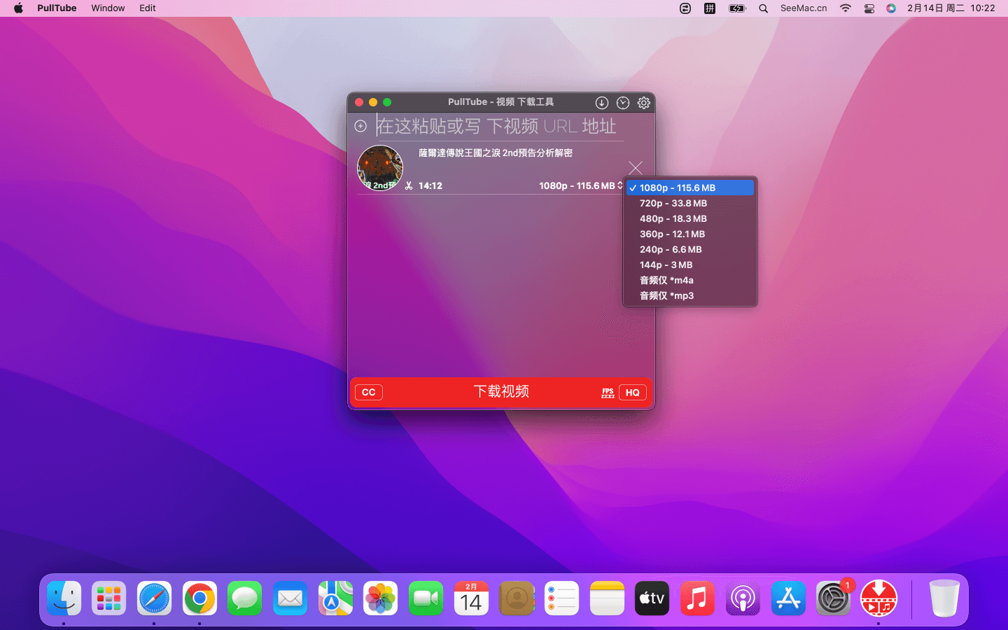Open the 1080p - 115.6 MB quality dropdown
This screenshot has height=630, width=1008.
[581, 185]
